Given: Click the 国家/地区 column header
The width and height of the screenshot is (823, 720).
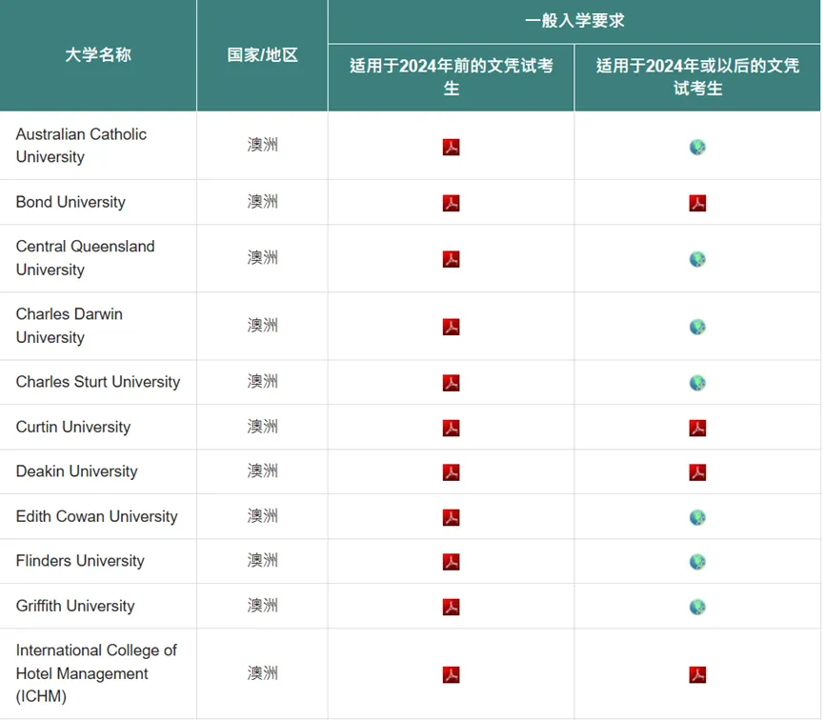Looking at the screenshot, I should point(262,55).
